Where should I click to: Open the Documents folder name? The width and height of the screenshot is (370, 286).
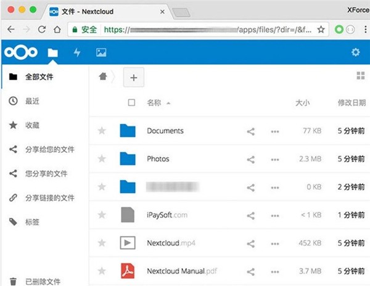tap(165, 131)
